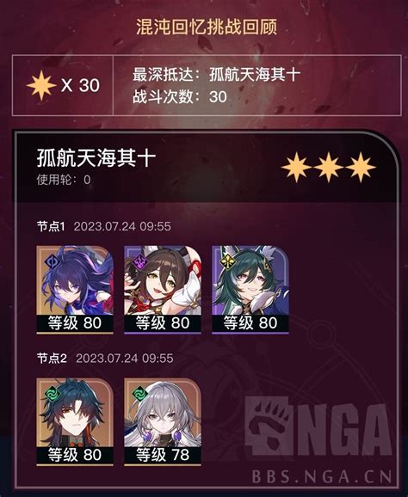Select the level 78 character portrait
408x497 pixels.
click(163, 422)
